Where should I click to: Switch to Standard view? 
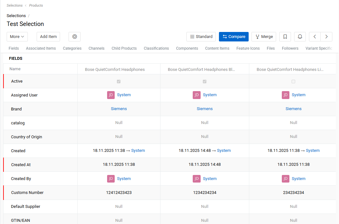pos(201,37)
